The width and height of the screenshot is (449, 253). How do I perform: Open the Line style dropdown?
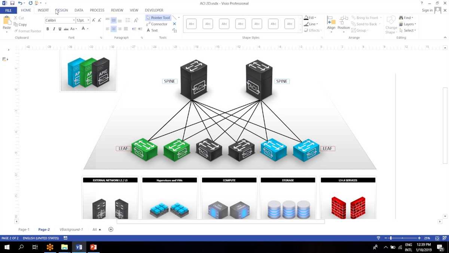coord(312,24)
